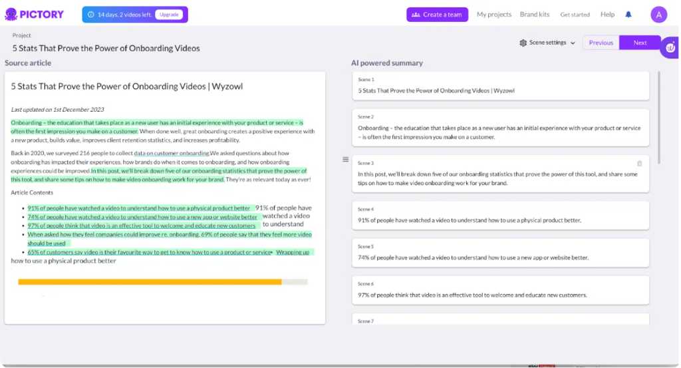The height and width of the screenshot is (368, 681).
Task: Click the Pictory octopus logo
Action: 11,14
